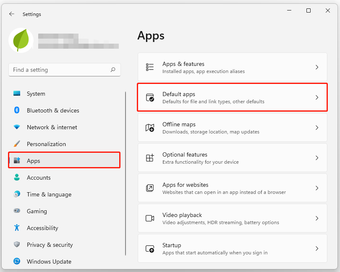Click the chevron on Default apps row
Image resolution: width=340 pixels, height=272 pixels.
point(317,97)
